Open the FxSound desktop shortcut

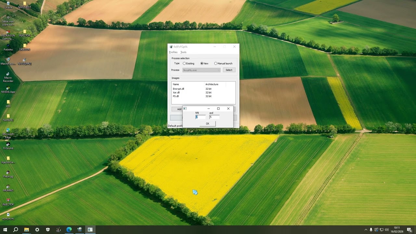[8, 146]
